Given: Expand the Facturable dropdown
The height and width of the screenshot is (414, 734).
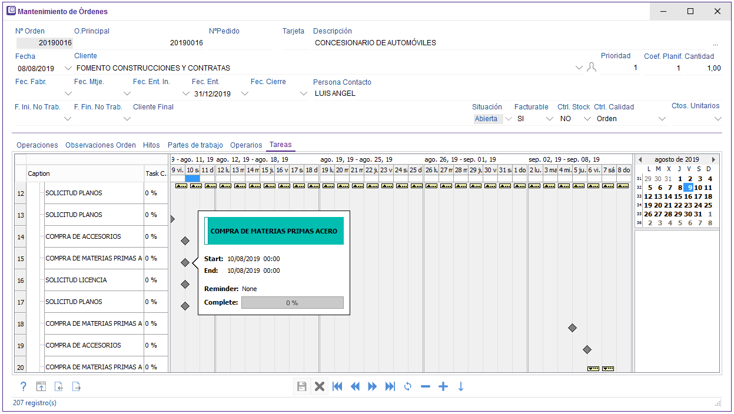Looking at the screenshot, I should 550,119.
